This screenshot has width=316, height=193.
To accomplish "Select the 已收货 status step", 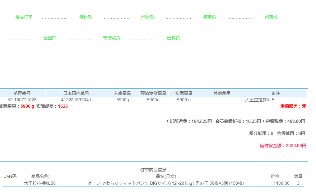I will [173, 38].
